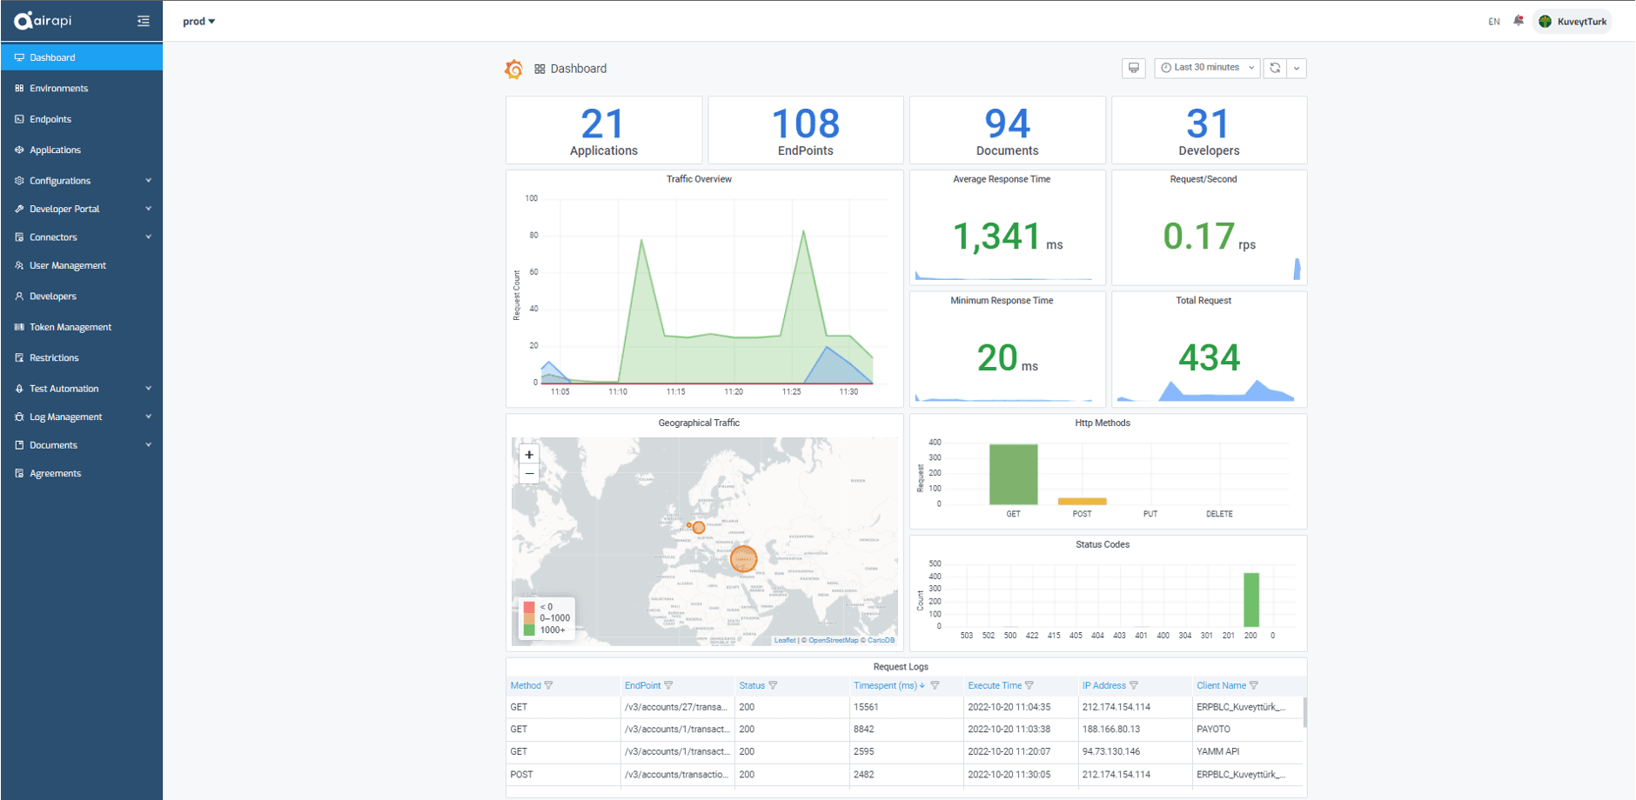Open the prod environment dropdown
The image size is (1636, 800).
[198, 22]
